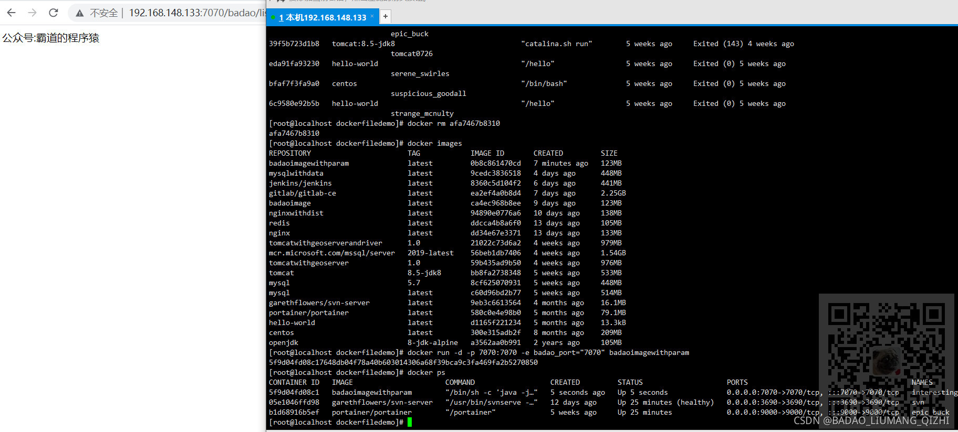Select the IMAGE ID column header
Screen dimensions: 958x432
487,153
